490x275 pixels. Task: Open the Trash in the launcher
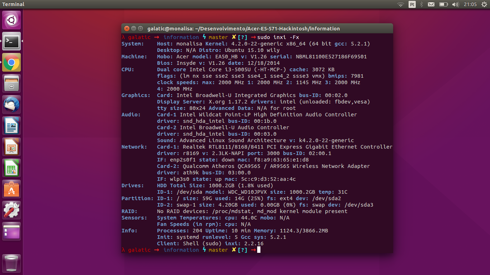click(11, 264)
